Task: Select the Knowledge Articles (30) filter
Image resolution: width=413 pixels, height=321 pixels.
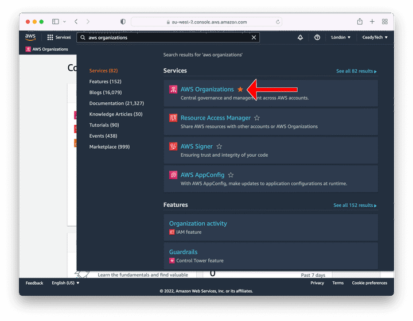Action: coord(116,114)
